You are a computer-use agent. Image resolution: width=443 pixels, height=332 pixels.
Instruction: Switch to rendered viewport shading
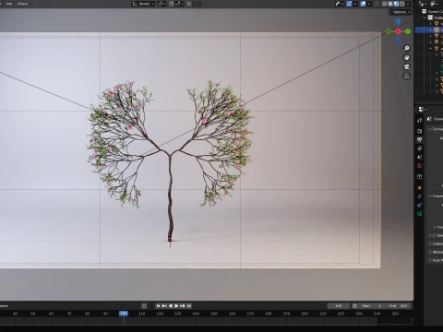tap(402, 4)
